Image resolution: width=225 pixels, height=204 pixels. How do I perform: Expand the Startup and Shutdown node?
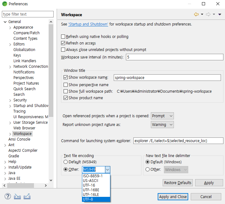(10, 106)
